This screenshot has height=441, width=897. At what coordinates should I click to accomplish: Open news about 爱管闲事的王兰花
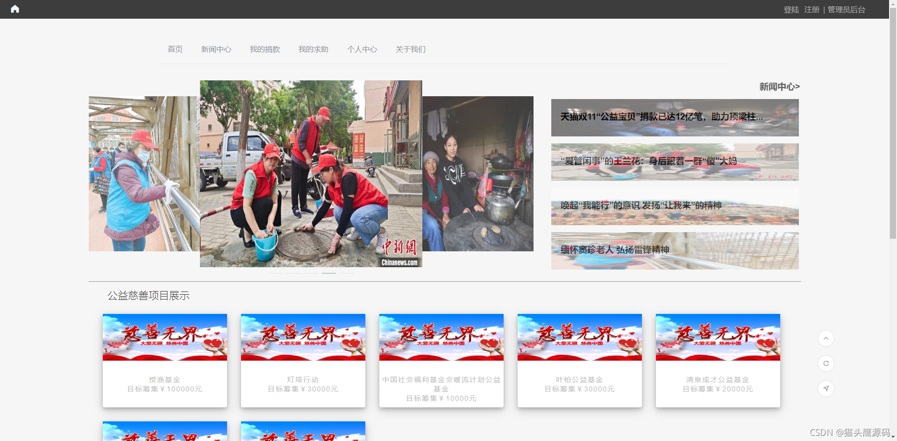675,162
